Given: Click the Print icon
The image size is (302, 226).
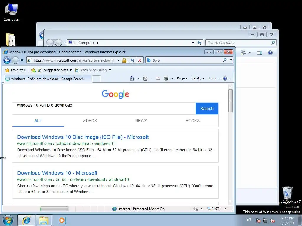Looking at the screenshot, I should coord(166,78).
